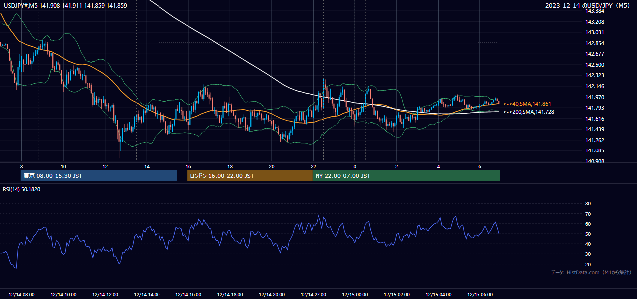Click the 12/14 18:00 date label
This screenshot has height=299, width=637.
[230, 295]
